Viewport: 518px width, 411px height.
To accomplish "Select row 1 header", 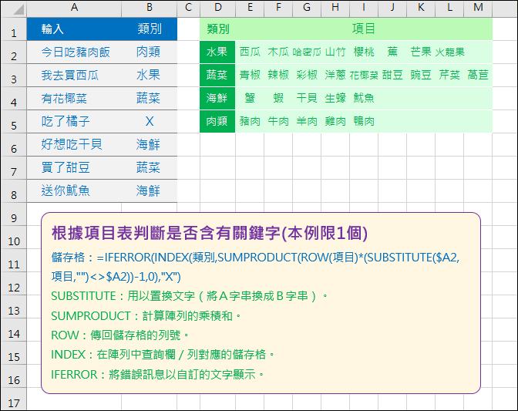I will coord(14,29).
